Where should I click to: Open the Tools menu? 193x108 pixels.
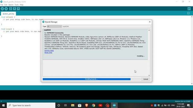17,5
